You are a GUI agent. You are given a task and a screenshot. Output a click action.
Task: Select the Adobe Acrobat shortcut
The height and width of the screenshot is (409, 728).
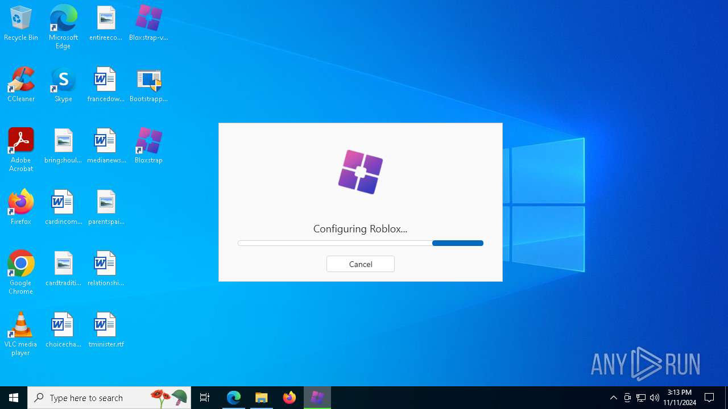click(21, 150)
